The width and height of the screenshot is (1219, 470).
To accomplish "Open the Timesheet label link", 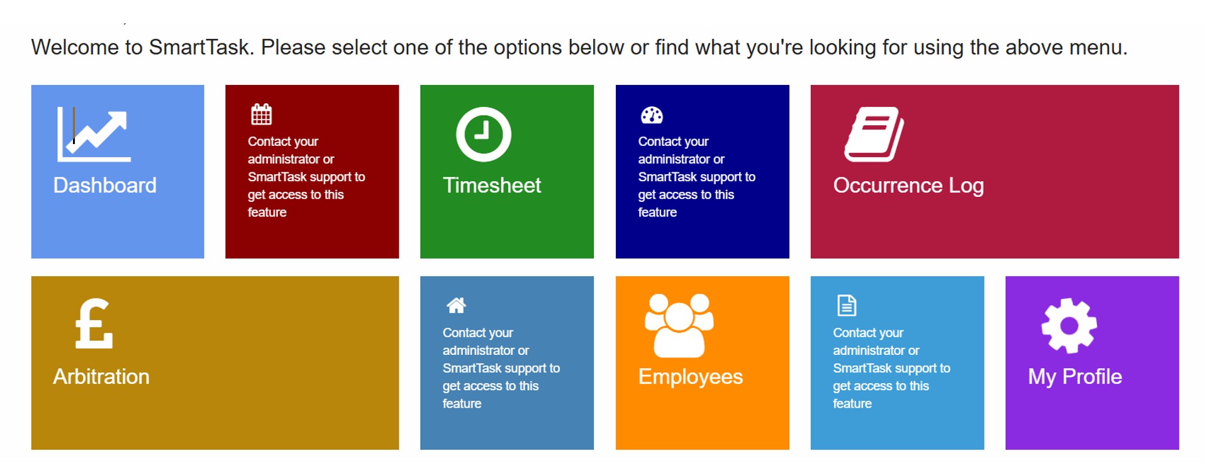I will pyautogui.click(x=491, y=186).
